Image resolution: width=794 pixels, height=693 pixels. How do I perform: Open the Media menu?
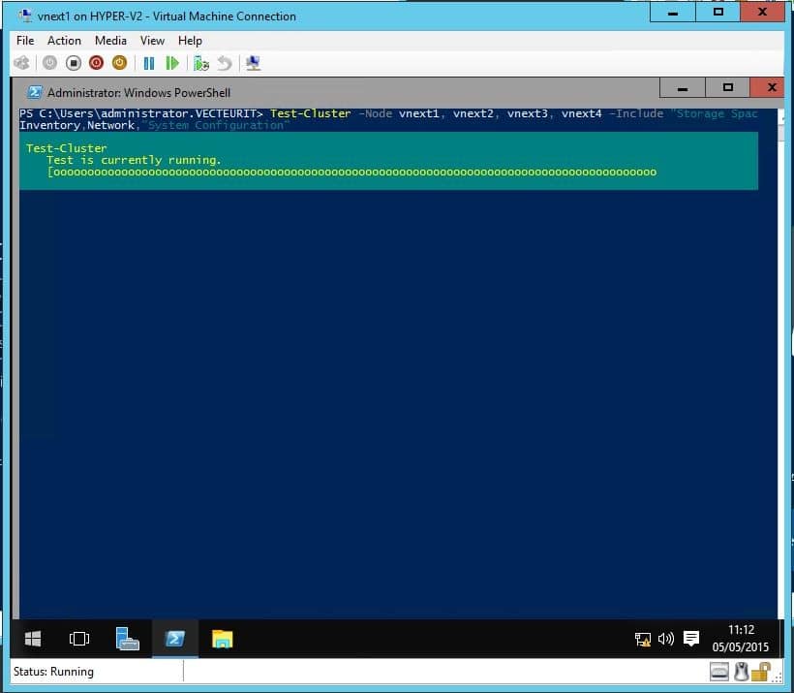click(110, 41)
